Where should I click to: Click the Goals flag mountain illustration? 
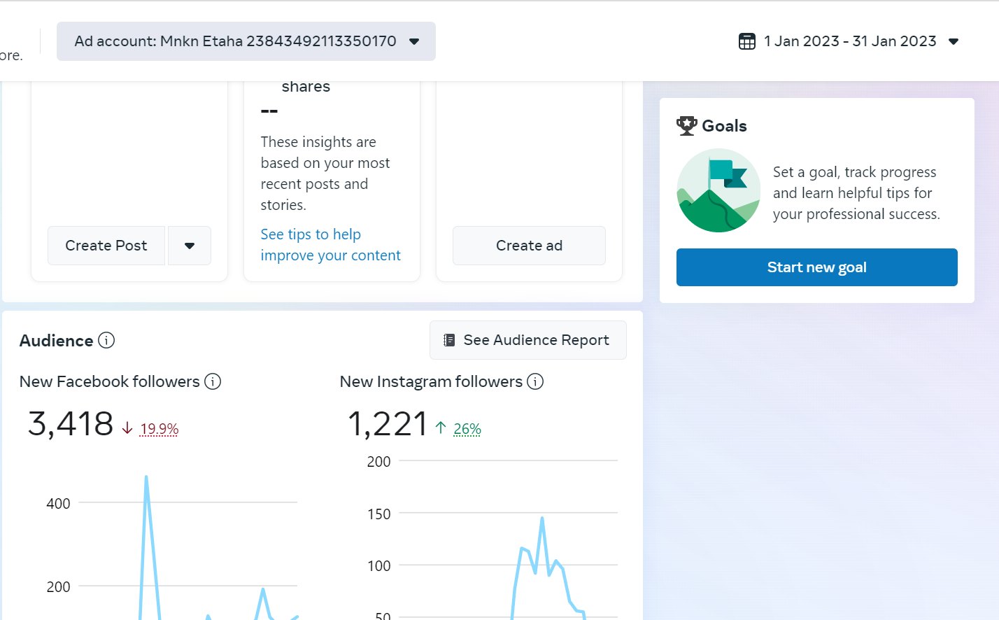point(718,190)
